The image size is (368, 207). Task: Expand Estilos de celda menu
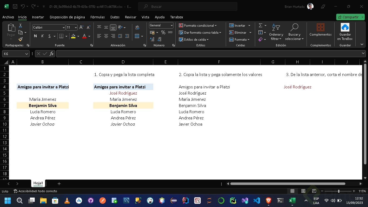pos(194,40)
